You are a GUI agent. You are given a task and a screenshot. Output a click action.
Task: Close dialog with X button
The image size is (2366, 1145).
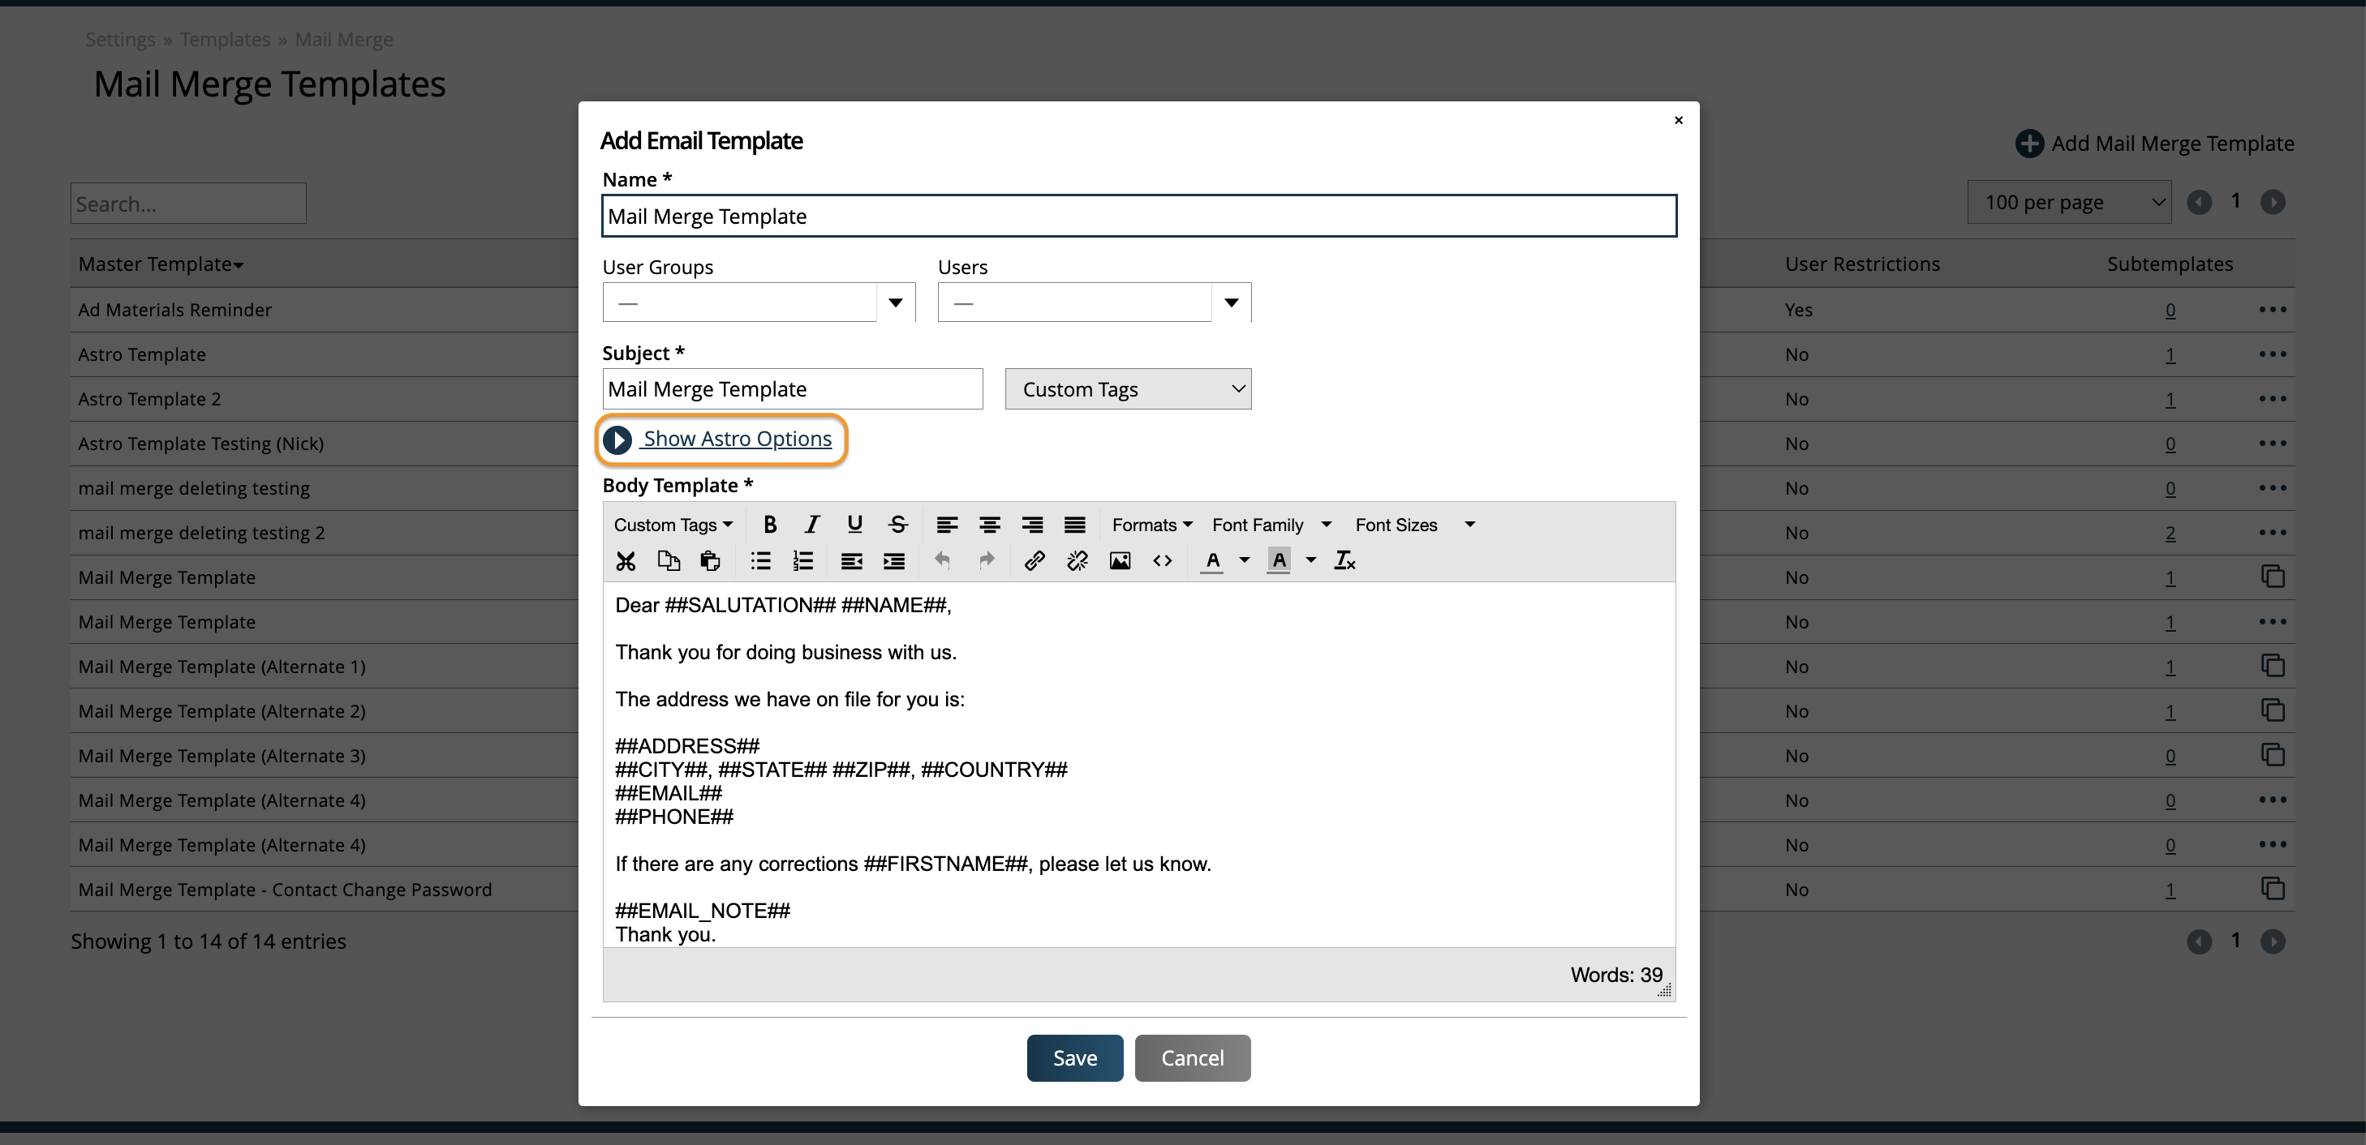[1678, 120]
